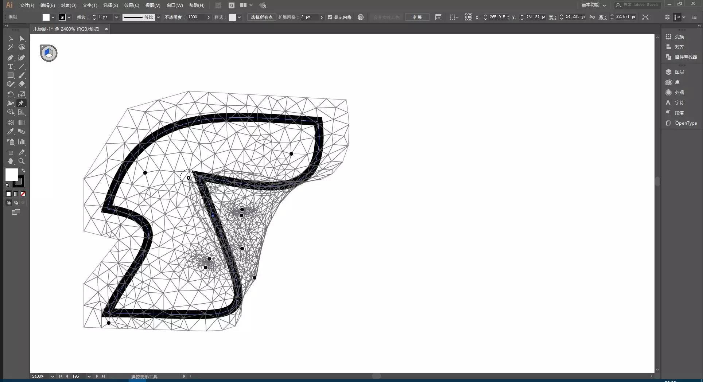
Task: Set fill to None
Action: [x=23, y=194]
